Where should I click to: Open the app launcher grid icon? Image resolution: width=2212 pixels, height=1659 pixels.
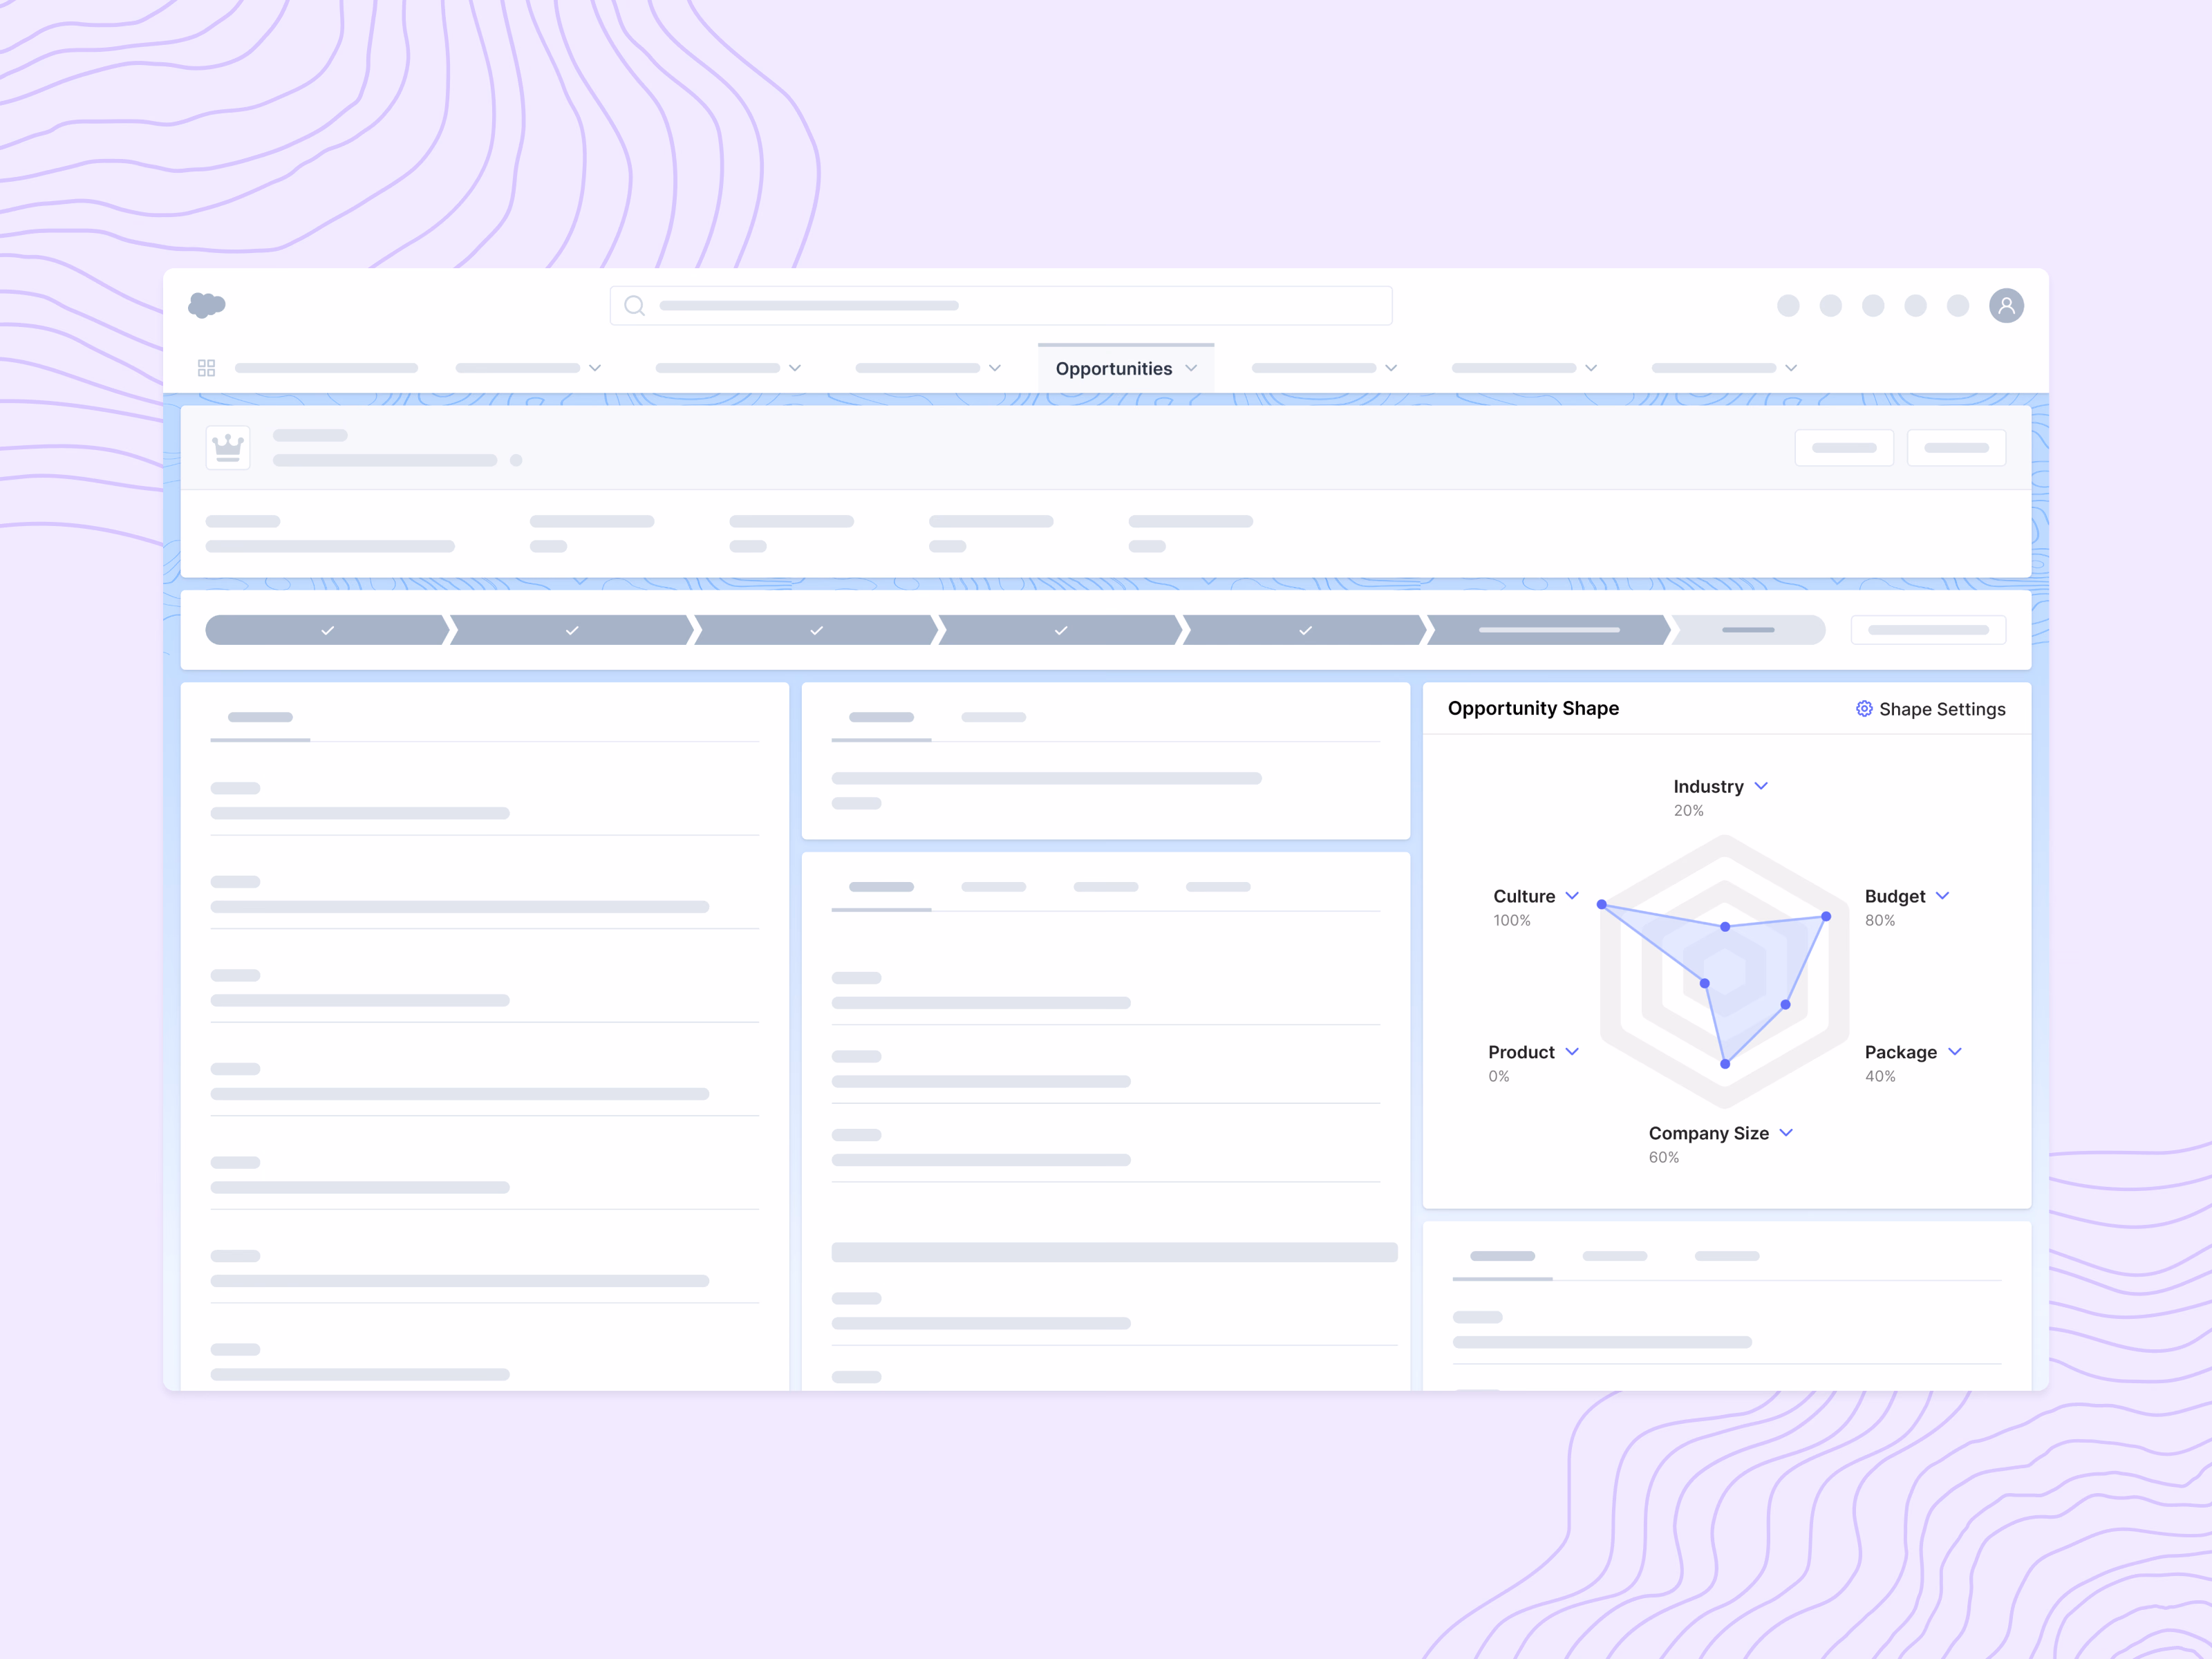[x=207, y=368]
